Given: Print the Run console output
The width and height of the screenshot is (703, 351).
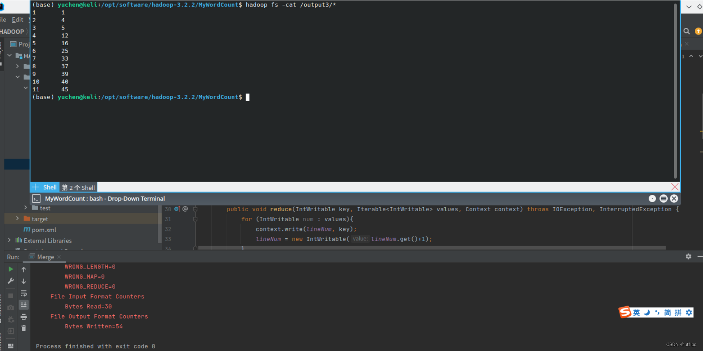Looking at the screenshot, I should click(x=24, y=317).
